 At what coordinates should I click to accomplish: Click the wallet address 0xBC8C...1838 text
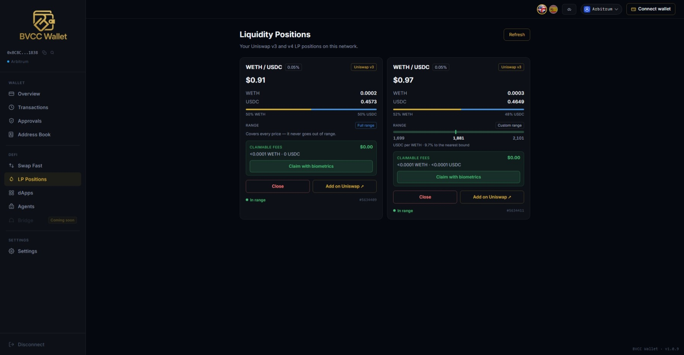(x=22, y=53)
